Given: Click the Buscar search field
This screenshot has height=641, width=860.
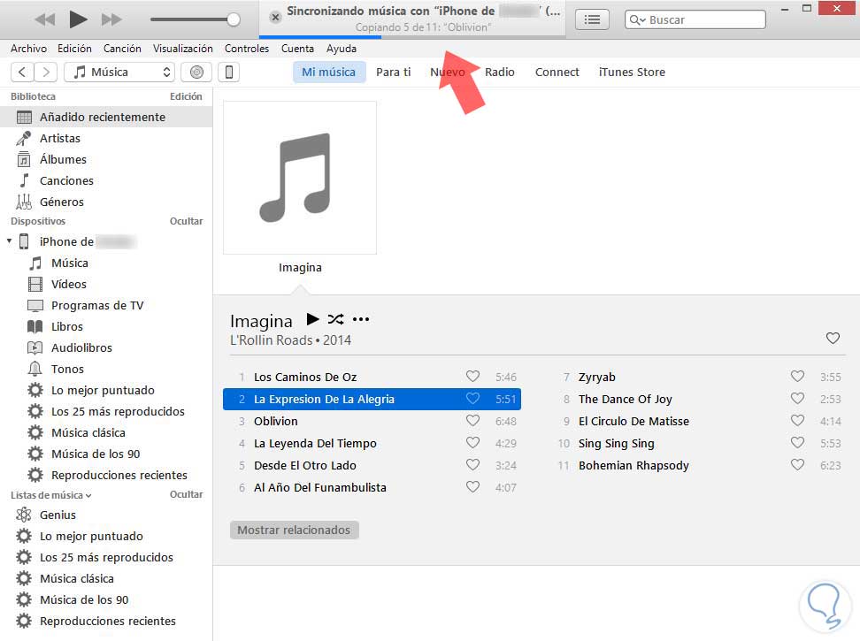Looking at the screenshot, I should tap(695, 19).
